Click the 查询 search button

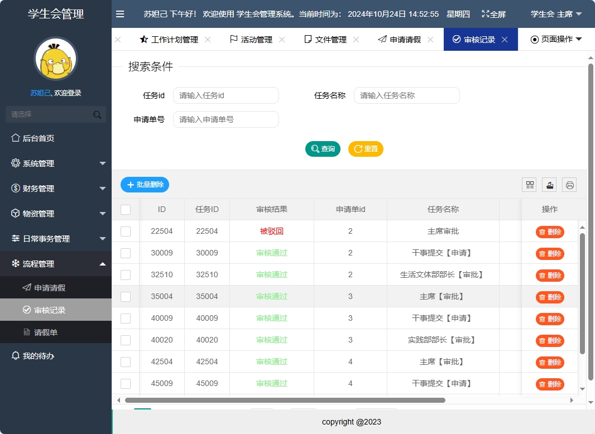(x=323, y=149)
